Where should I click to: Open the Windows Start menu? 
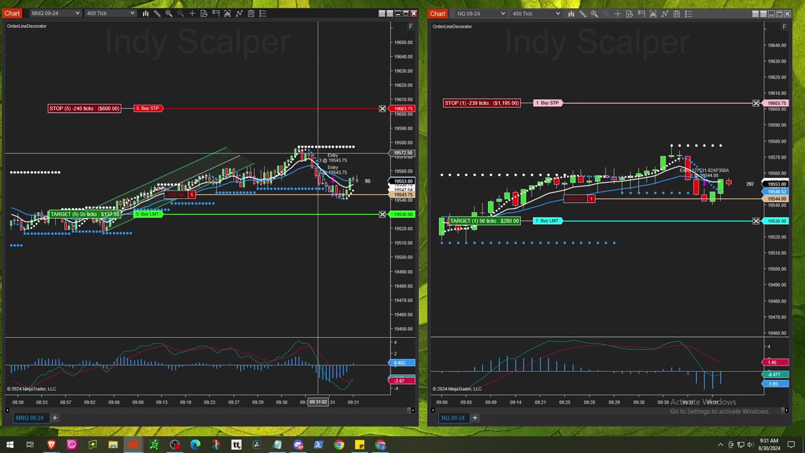(x=9, y=445)
